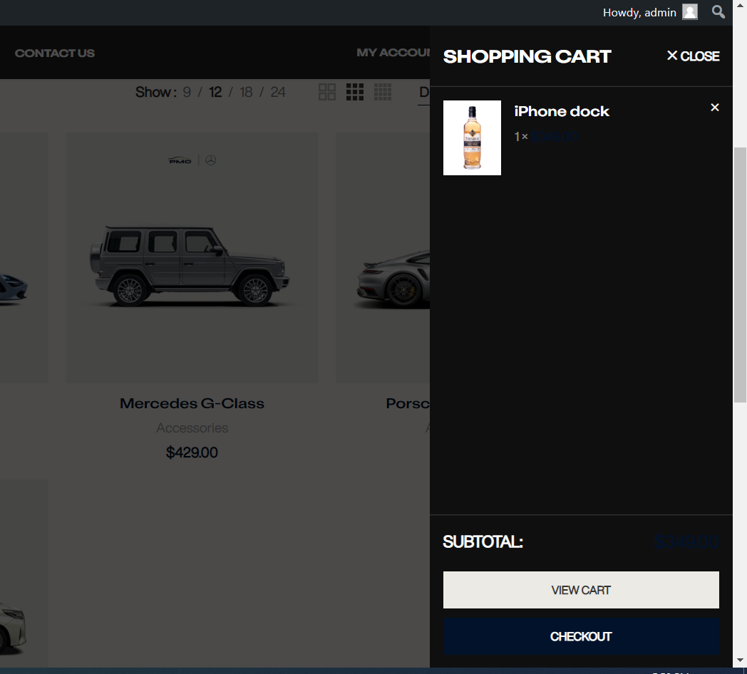This screenshot has height=674, width=747.
Task: Click the View Cart button
Action: coord(581,590)
